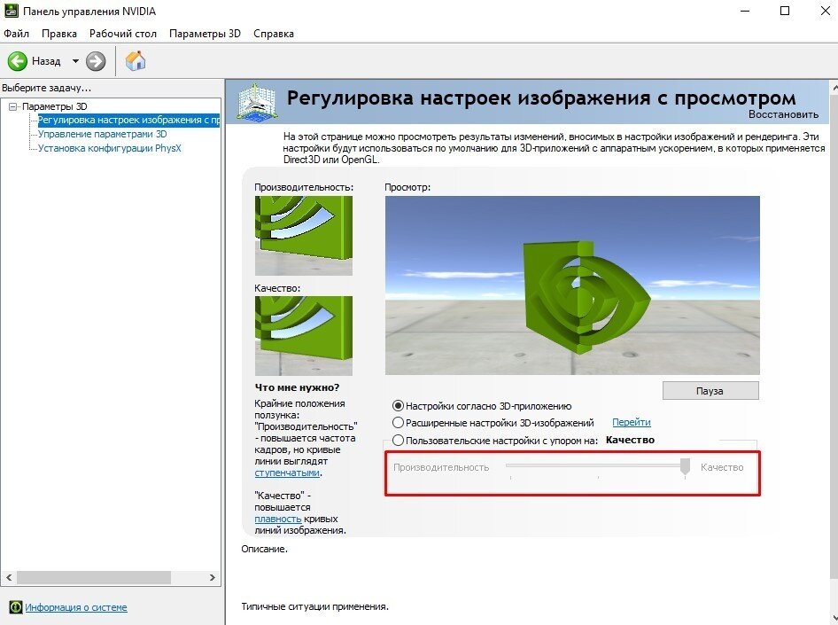
Task: Click the main panel scroll up arrow
Action: 834,87
